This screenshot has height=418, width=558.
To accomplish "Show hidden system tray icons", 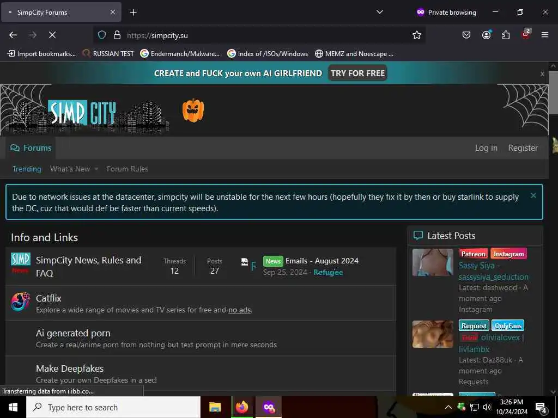I will tap(448, 407).
